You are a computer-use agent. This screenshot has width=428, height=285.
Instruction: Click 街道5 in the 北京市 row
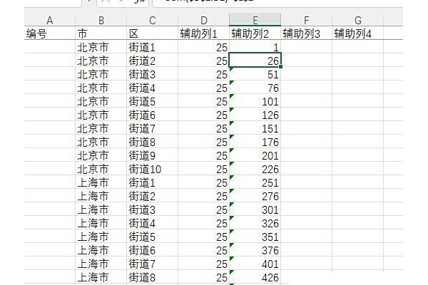pos(153,101)
